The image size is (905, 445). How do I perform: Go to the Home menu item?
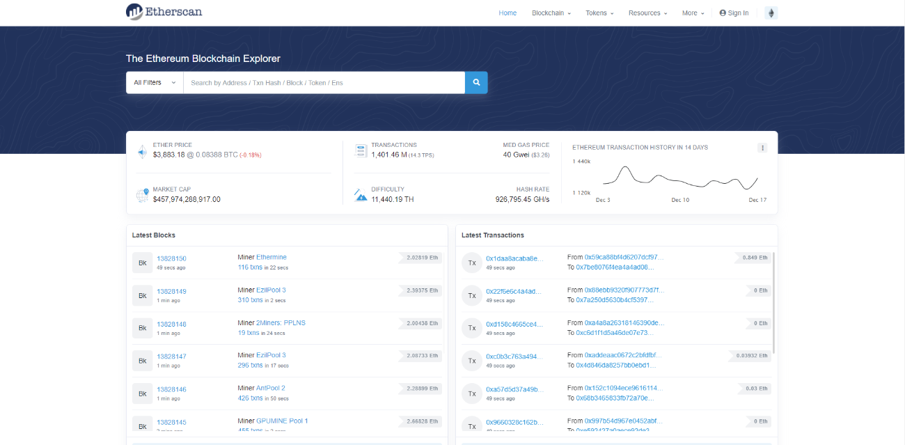click(x=507, y=13)
